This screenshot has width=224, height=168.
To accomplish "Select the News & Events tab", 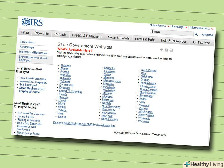I will click(118, 38).
